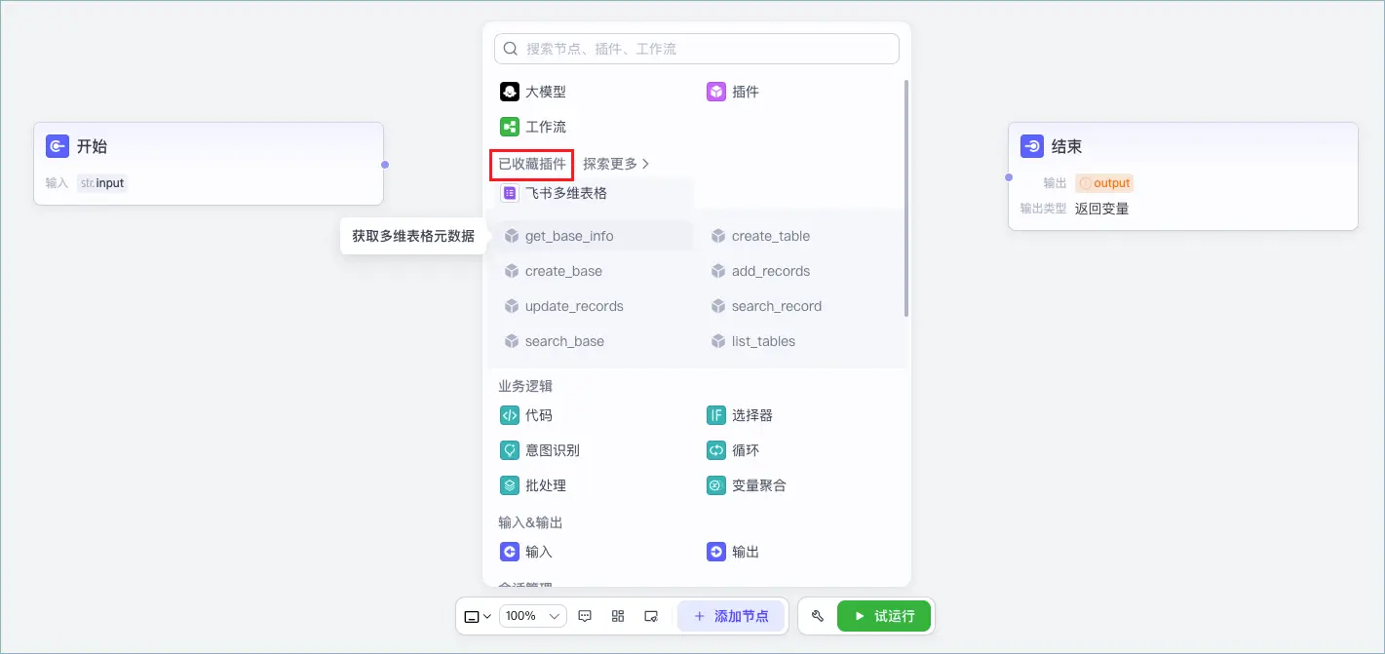Select the output variable tag
The image size is (1385, 654).
click(1104, 183)
